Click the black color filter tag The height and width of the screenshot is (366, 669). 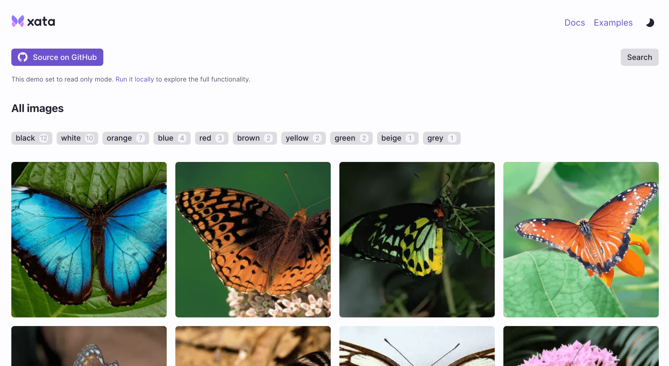(32, 138)
